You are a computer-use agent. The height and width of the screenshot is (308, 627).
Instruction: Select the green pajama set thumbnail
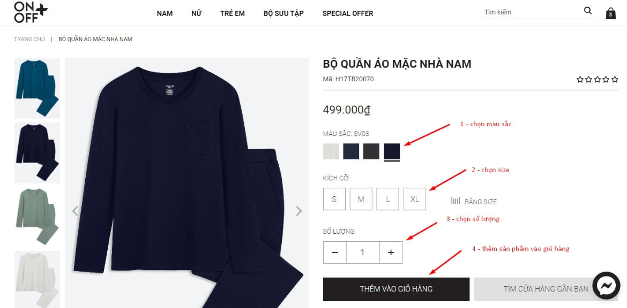point(37,214)
